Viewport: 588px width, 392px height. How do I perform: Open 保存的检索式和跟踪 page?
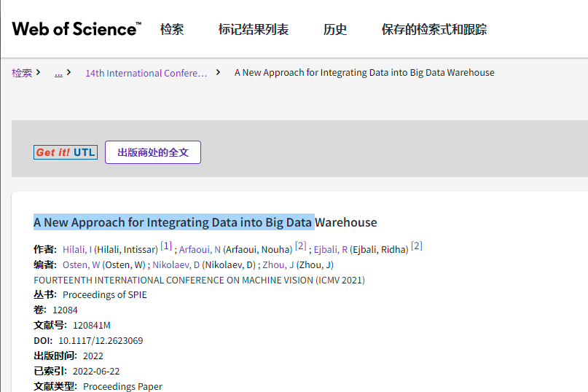(x=434, y=30)
